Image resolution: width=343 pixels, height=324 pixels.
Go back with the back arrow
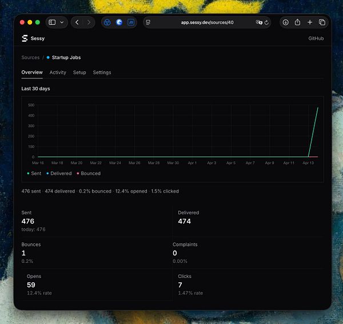77,22
